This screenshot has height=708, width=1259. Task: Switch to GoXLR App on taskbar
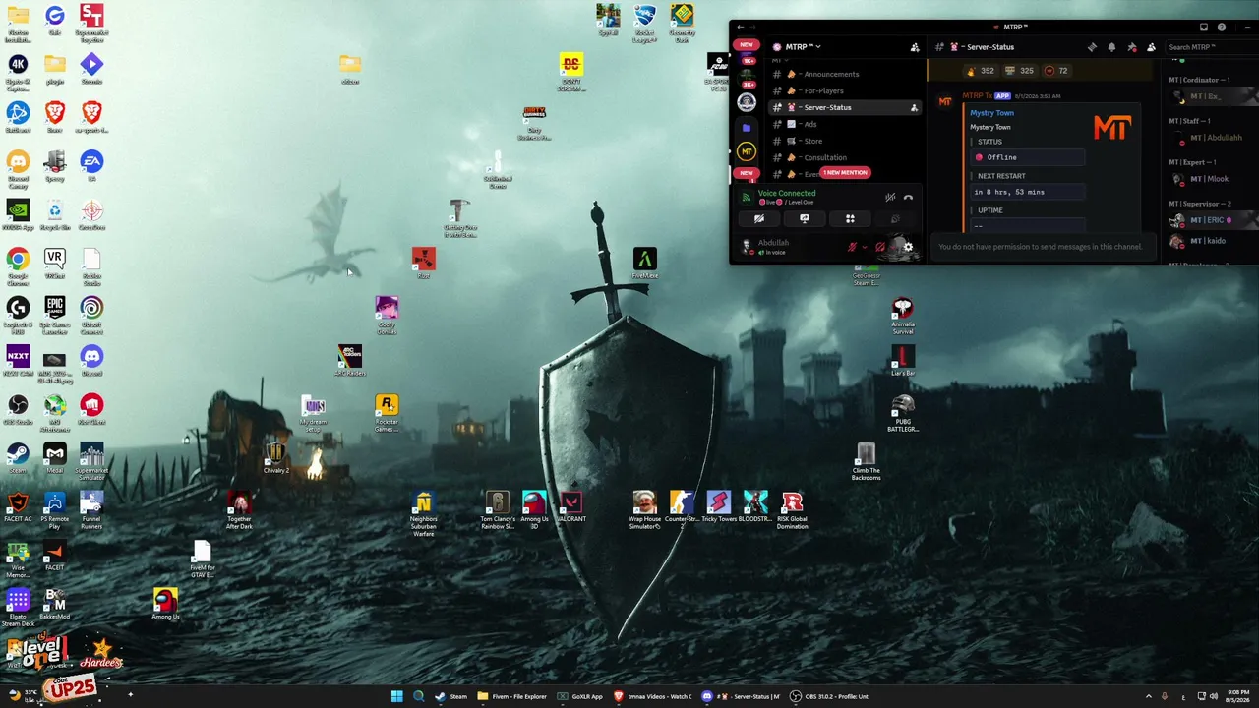coord(581,696)
